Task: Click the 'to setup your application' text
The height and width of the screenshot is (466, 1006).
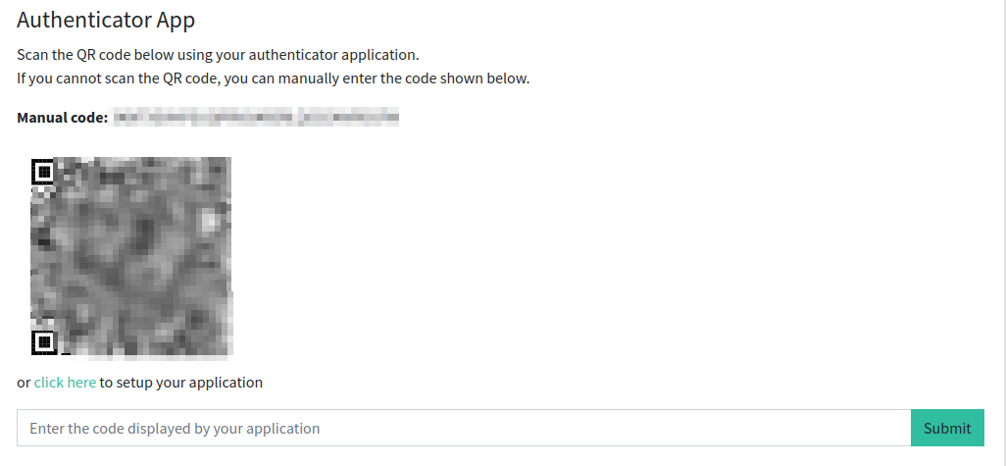Action: pyautogui.click(x=181, y=383)
